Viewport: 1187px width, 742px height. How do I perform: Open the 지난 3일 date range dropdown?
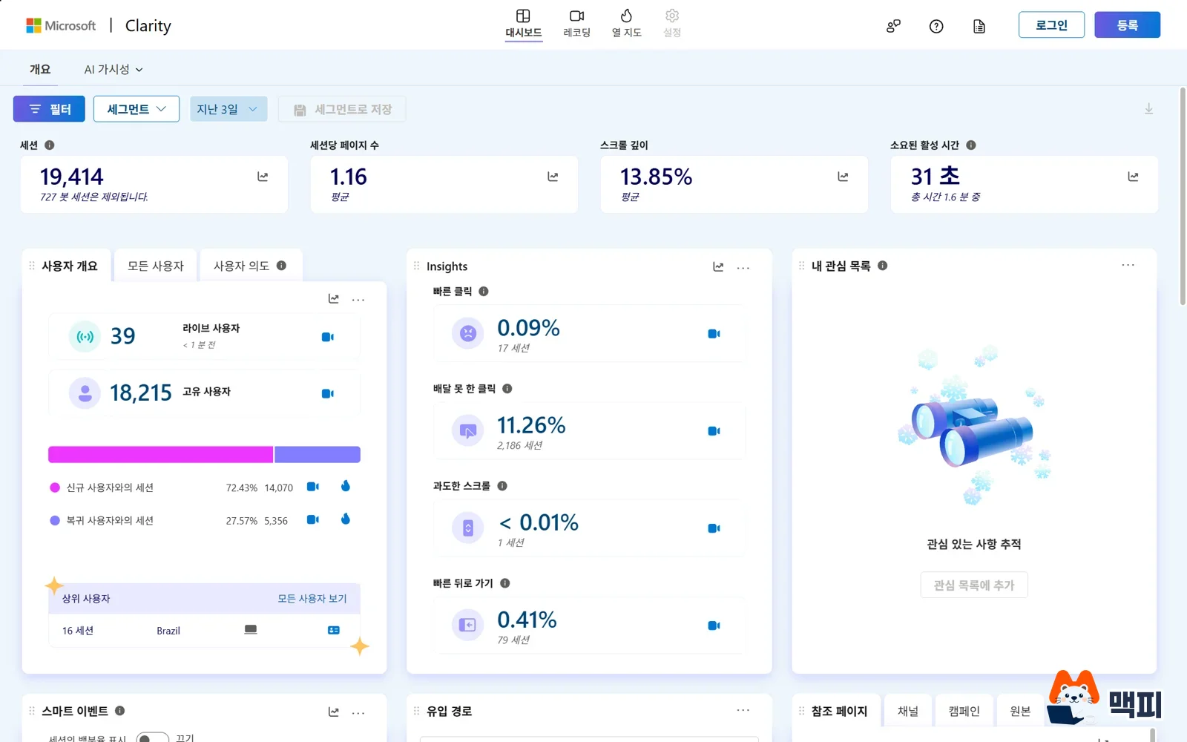[228, 109]
